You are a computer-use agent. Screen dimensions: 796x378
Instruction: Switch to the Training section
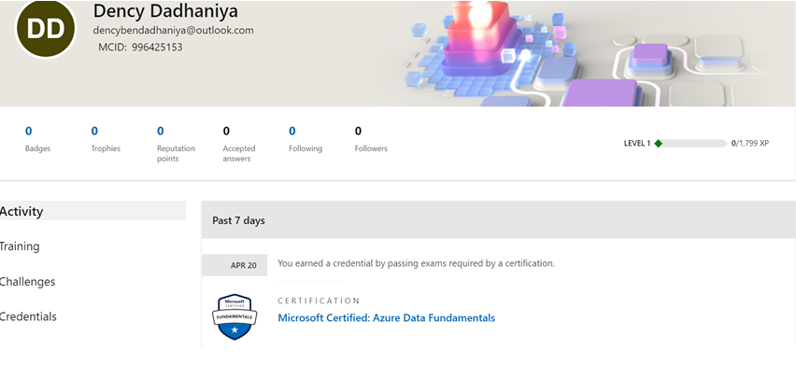(20, 246)
